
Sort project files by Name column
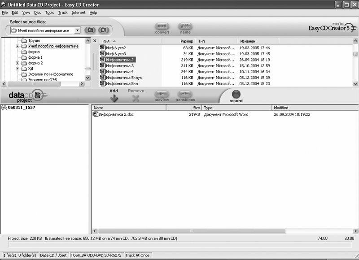click(x=129, y=108)
